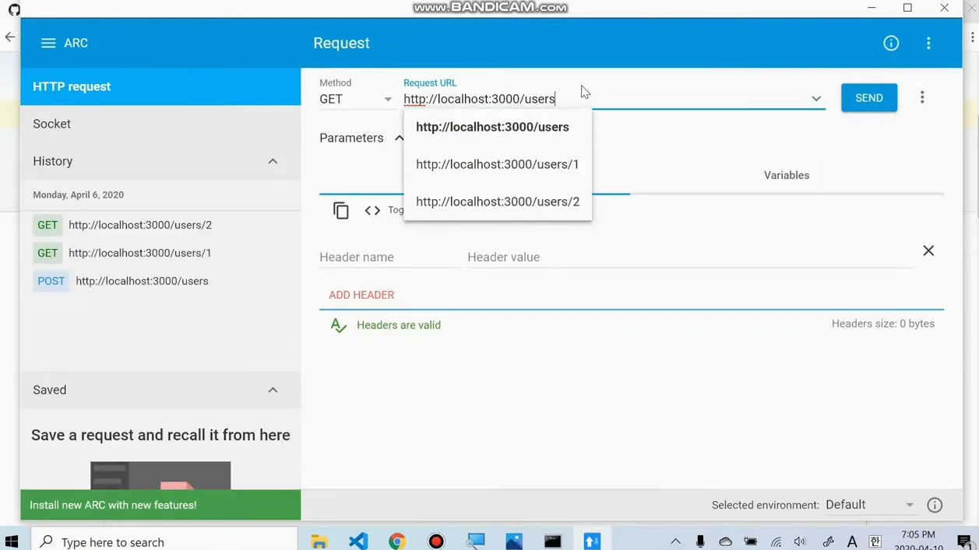Select Socket in the side menu
This screenshot has height=550, width=979.
coord(160,124)
